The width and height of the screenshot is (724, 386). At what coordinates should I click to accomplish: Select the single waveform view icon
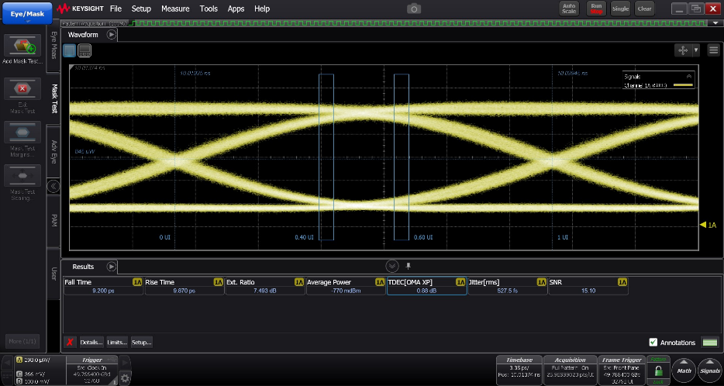click(x=71, y=50)
